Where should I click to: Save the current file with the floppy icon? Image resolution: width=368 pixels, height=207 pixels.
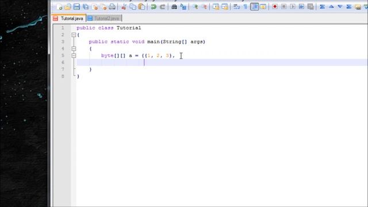76,6
